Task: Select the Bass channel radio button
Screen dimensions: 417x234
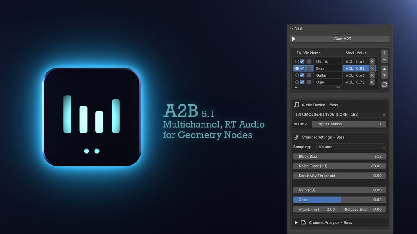Action: click(x=297, y=68)
